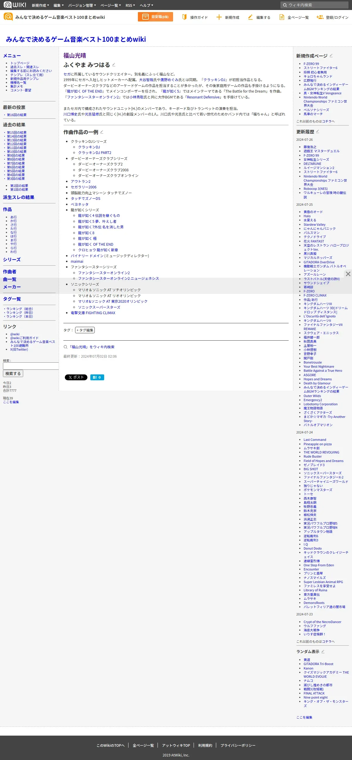
Task: Open 大谷智哉 composer link
Action: (146, 80)
